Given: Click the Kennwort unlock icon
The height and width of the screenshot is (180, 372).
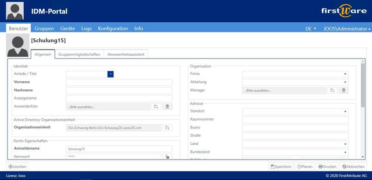Looking at the screenshot, I should point(167,156).
